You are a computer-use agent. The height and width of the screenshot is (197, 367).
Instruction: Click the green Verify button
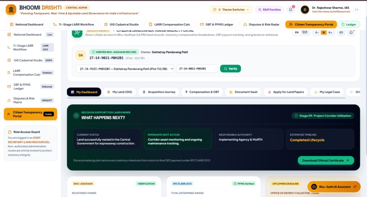point(230,69)
